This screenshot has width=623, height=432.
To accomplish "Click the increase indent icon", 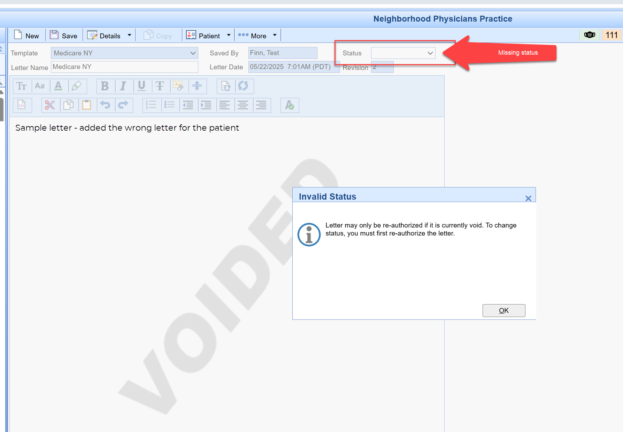I will click(x=206, y=105).
